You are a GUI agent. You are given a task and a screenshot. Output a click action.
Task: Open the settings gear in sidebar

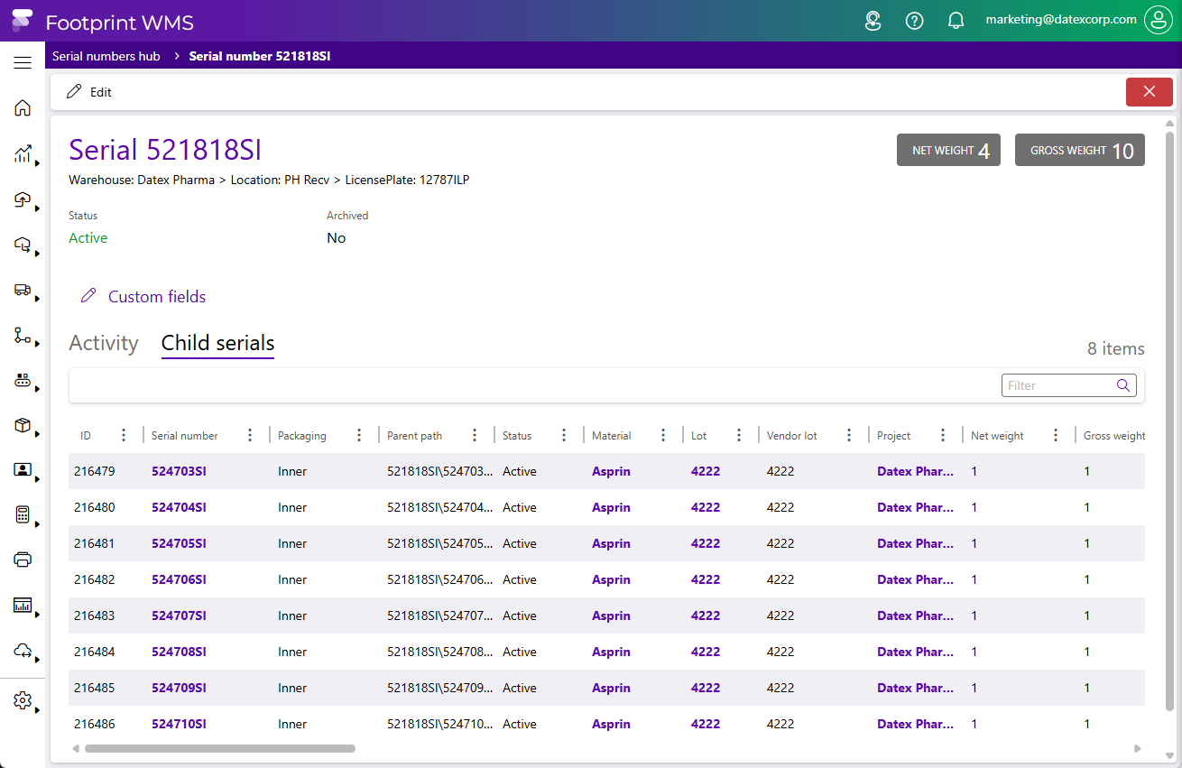(23, 701)
